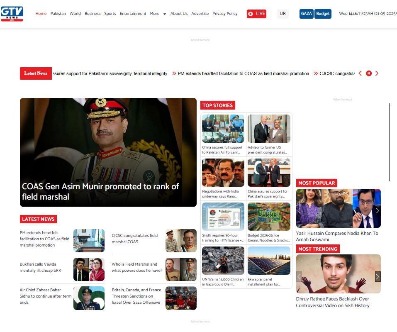Click the GAZA tag button

point(306,14)
